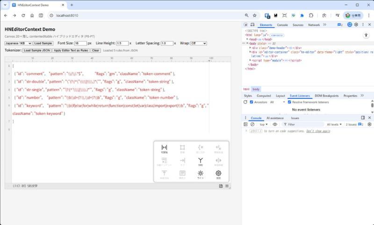Open the Wrap mode dropdown
374x225 pixels.
tap(198, 43)
